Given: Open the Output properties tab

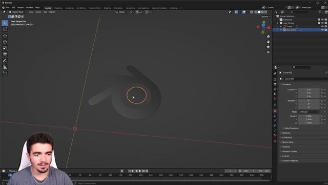Looking at the screenshot, I should tap(275, 84).
